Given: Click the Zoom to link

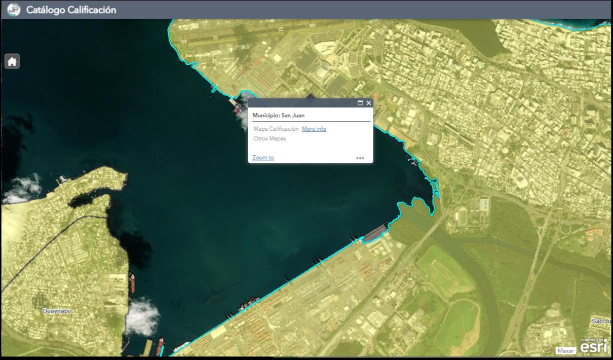Looking at the screenshot, I should point(263,158).
